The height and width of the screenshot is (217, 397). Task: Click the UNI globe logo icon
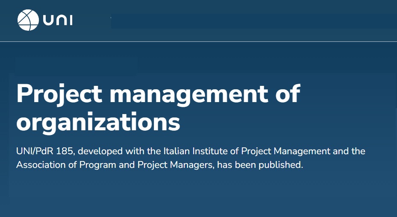pos(28,21)
